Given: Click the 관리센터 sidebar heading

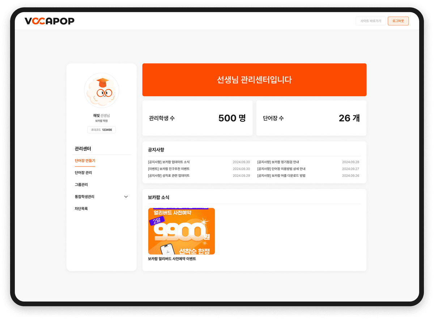Looking at the screenshot, I should coord(83,149).
